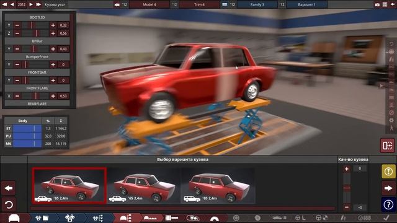Increase BumperFront Y with plus
This screenshot has height=223, width=397.
(x=53, y=64)
